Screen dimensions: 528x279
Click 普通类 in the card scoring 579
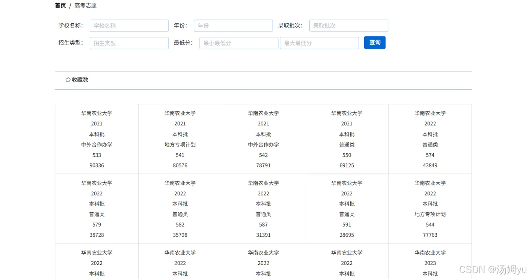[x=97, y=214]
